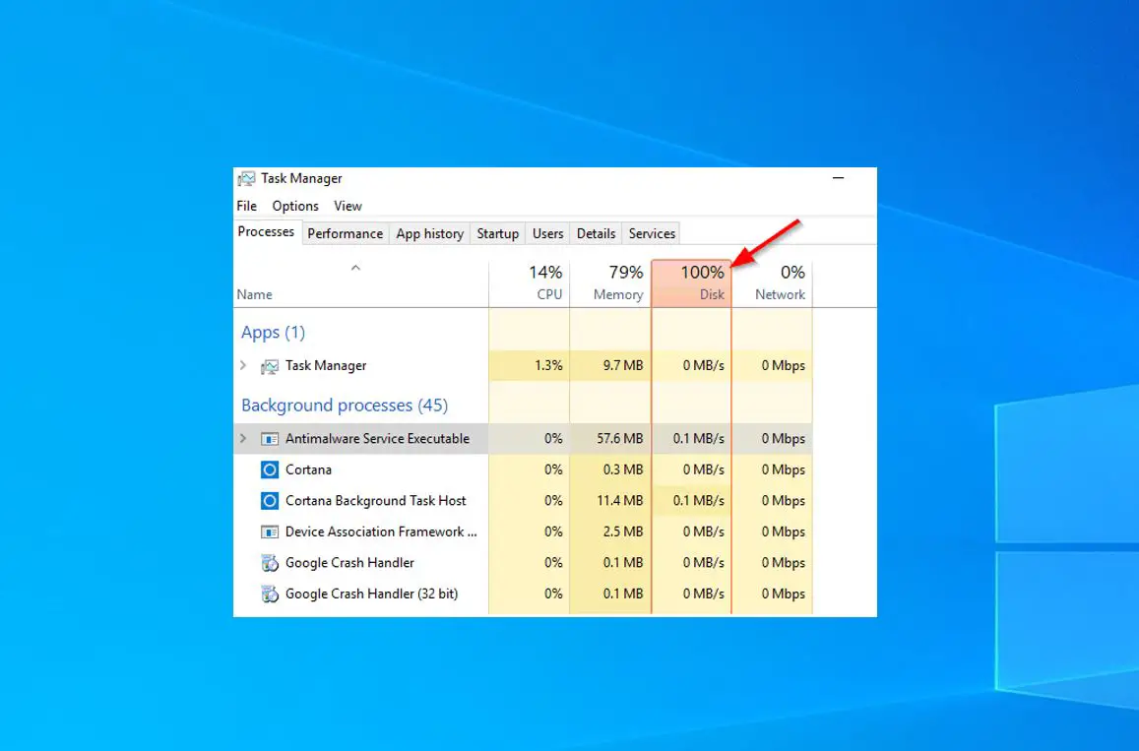Image resolution: width=1139 pixels, height=751 pixels.
Task: Select the Task Manager process name
Action: tap(326, 366)
